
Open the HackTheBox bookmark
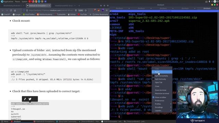coord(29,14)
